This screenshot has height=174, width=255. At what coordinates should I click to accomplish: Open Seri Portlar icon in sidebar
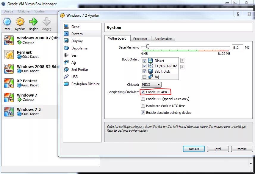pos(66,69)
